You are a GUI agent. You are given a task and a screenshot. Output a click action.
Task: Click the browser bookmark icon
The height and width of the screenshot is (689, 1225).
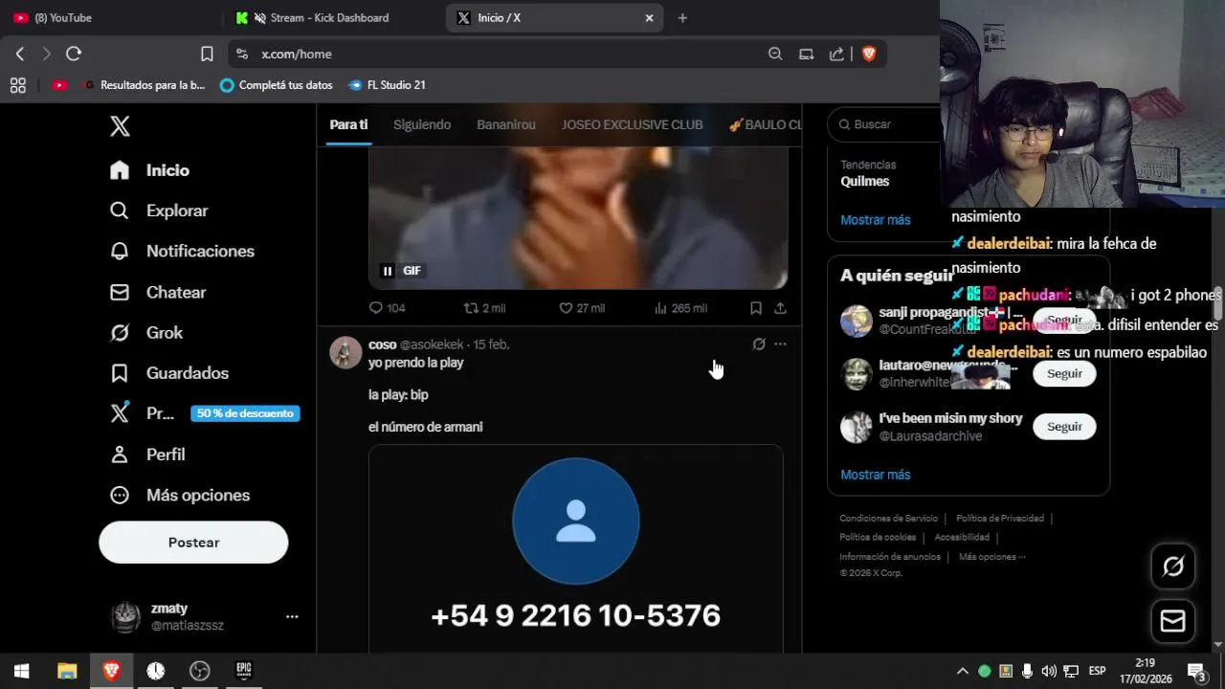pyautogui.click(x=207, y=54)
